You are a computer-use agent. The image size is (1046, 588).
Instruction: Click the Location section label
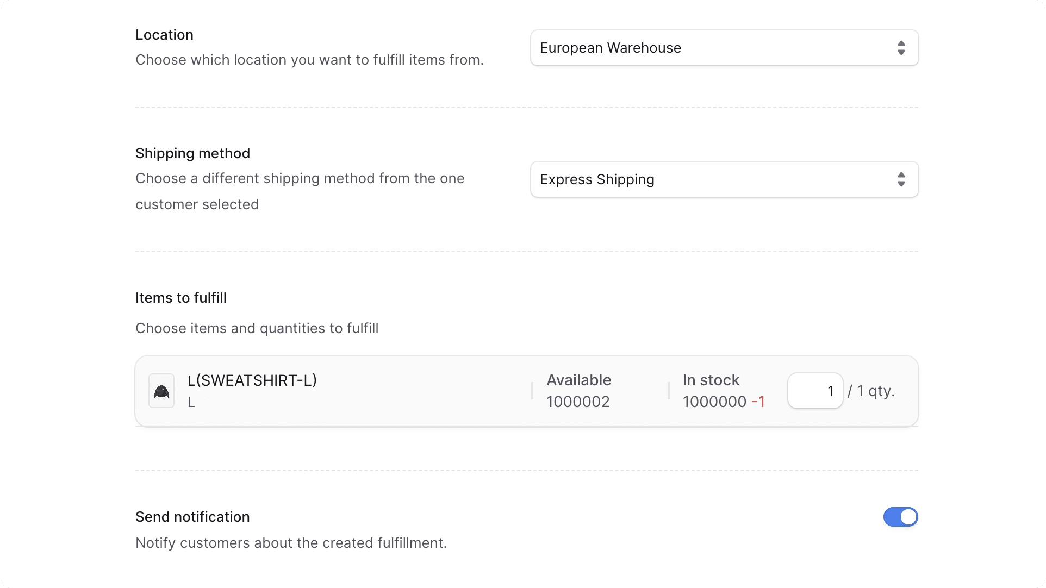pos(164,35)
